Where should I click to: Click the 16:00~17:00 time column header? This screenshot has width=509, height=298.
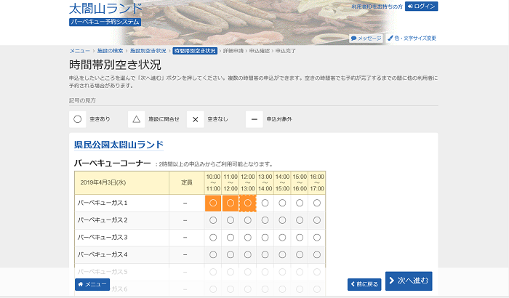(x=317, y=182)
